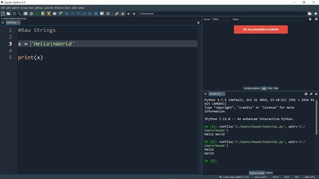Toggle the Help pane lock icon
The width and height of the screenshot is (319, 179).
(x=310, y=19)
